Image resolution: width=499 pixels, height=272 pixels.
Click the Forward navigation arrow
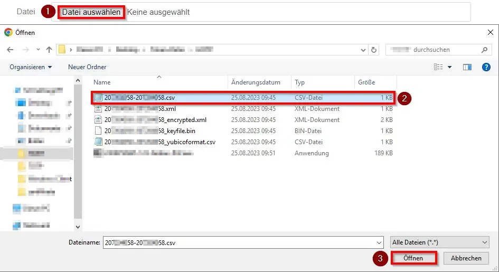[24, 50]
